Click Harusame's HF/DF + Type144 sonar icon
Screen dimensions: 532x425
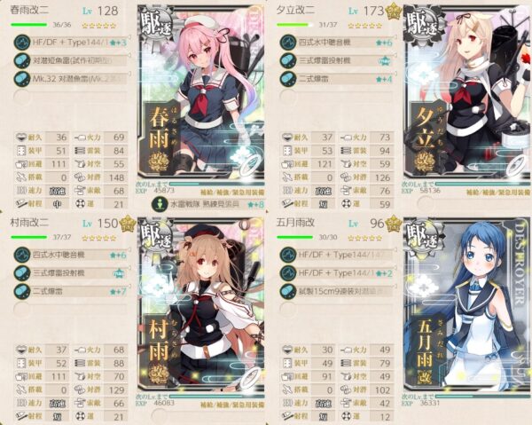click(x=22, y=43)
